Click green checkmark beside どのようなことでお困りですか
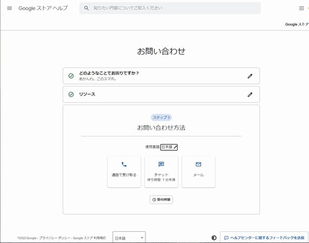Viewport: 309px width, 243px height. click(71, 76)
